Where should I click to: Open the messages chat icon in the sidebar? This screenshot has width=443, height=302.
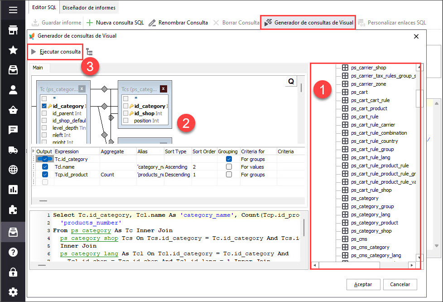[13, 130]
